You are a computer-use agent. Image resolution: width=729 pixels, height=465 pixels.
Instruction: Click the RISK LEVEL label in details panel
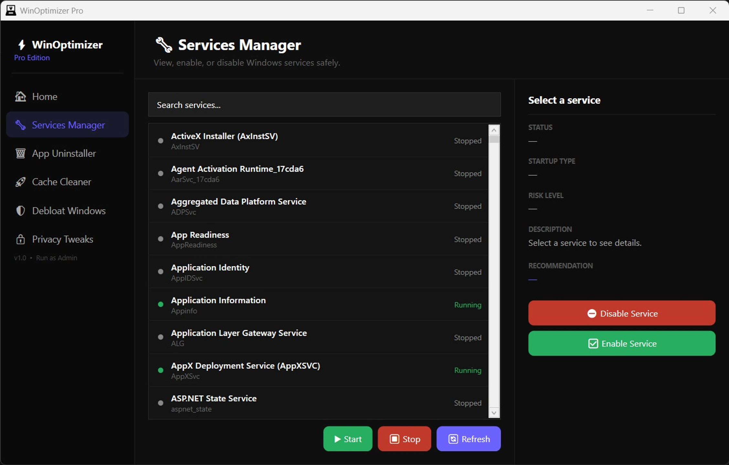tap(546, 195)
